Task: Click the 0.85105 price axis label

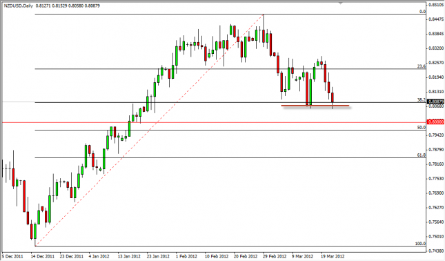Action: [436, 5]
